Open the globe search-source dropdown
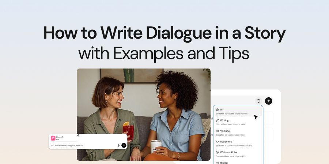This screenshot has height=164, width=329. 258,101
